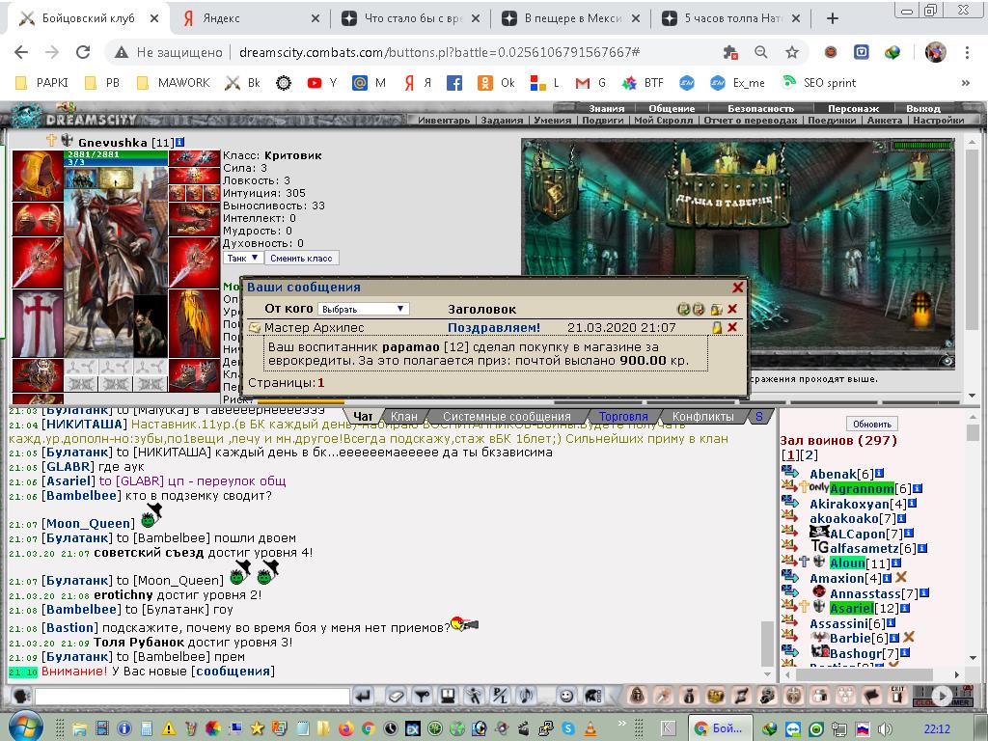988x741 pixels.
Task: Click private message arrow icon beside Abenak
Action: [789, 471]
